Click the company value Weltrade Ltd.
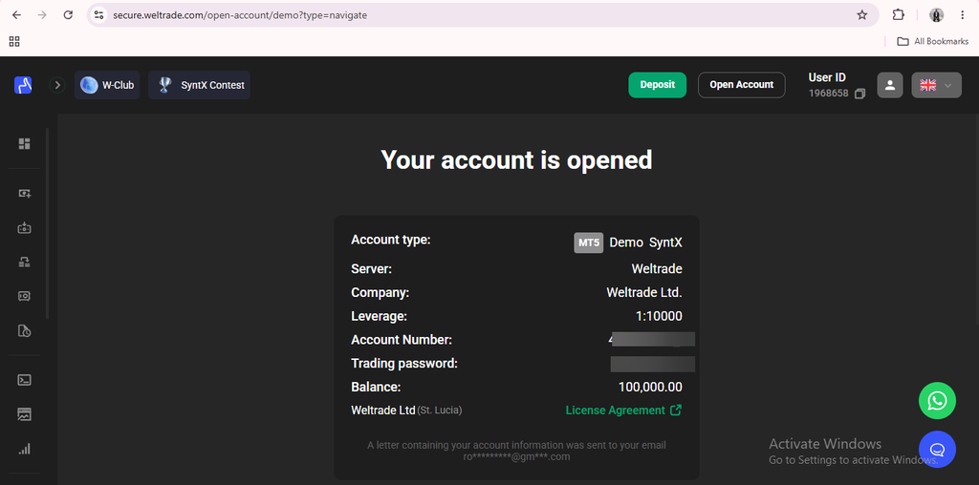Image resolution: width=979 pixels, height=485 pixels. (644, 292)
